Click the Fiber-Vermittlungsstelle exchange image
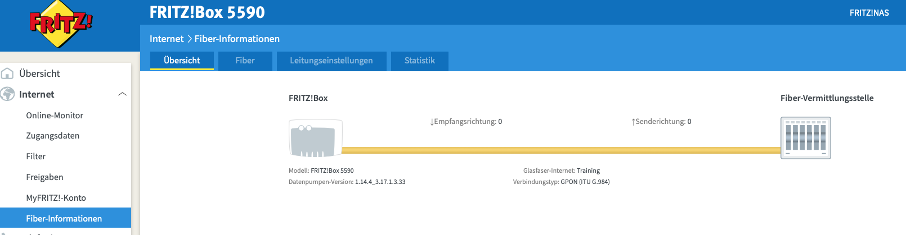906x235 pixels. pos(806,138)
